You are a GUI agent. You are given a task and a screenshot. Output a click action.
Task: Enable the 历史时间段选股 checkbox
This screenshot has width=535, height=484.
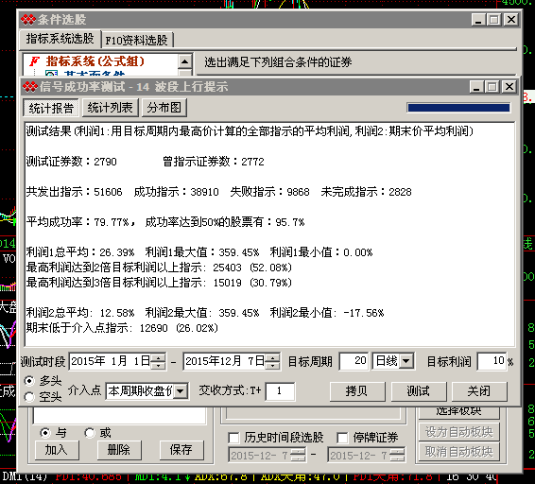pyautogui.click(x=233, y=438)
